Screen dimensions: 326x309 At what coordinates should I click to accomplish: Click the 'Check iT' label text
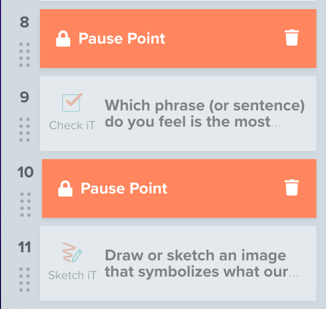(72, 126)
